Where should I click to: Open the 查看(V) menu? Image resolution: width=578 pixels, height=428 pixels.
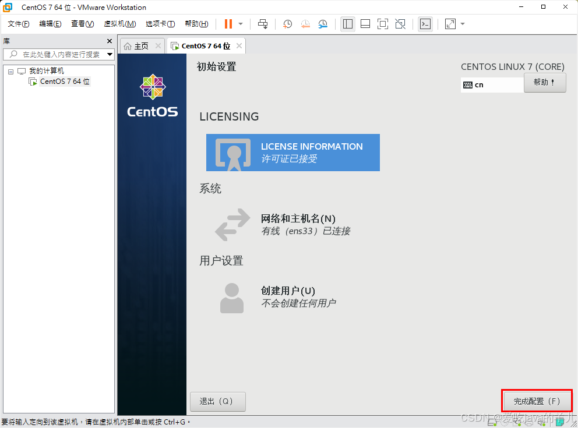[x=83, y=24]
